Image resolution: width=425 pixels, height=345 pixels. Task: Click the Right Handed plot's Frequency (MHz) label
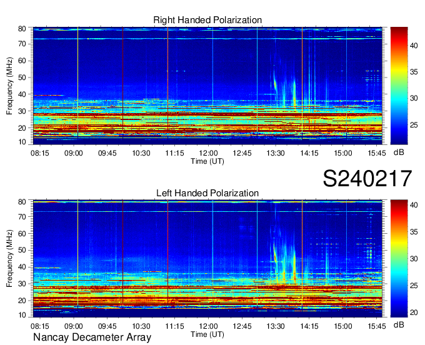[x=9, y=86]
